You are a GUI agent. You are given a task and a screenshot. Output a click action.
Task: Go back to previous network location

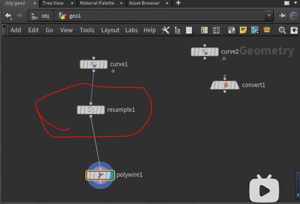pos(8,16)
